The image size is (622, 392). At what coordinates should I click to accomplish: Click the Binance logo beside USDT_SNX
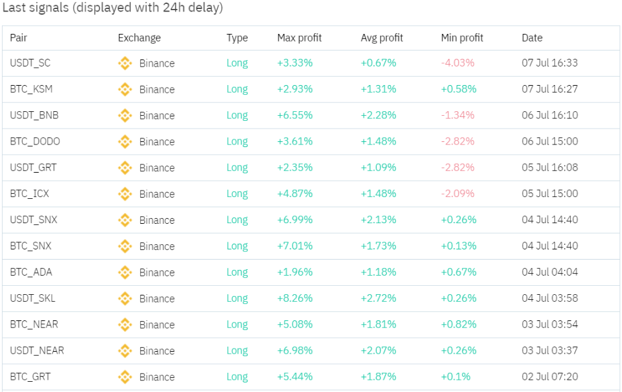tap(125, 220)
